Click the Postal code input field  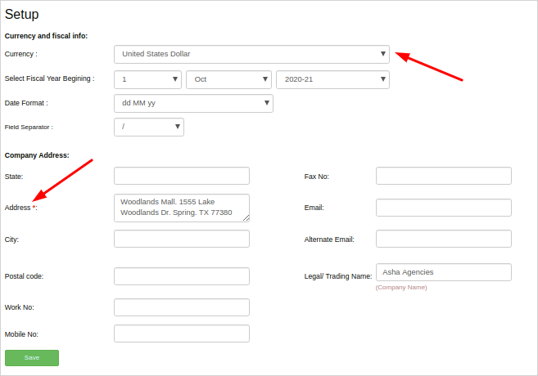[x=182, y=276]
